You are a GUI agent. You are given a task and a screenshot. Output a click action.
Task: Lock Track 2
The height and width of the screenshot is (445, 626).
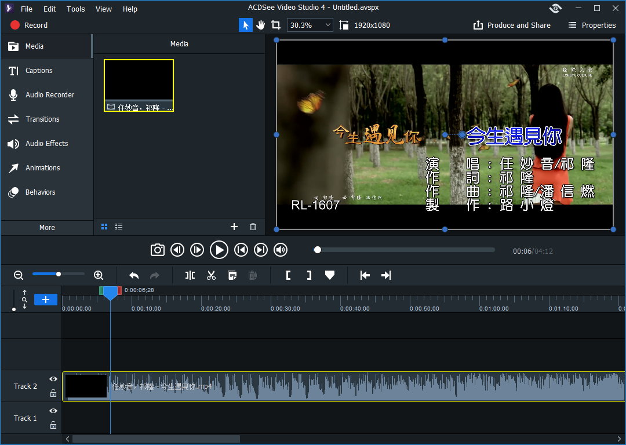point(53,393)
